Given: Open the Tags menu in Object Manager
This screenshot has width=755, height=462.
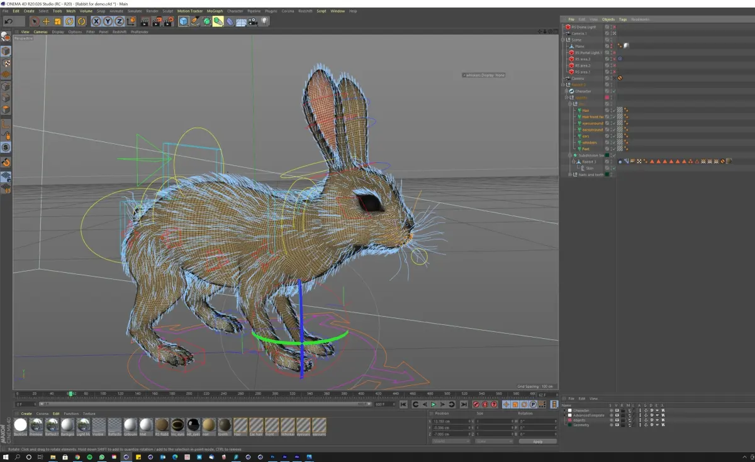Looking at the screenshot, I should point(622,19).
